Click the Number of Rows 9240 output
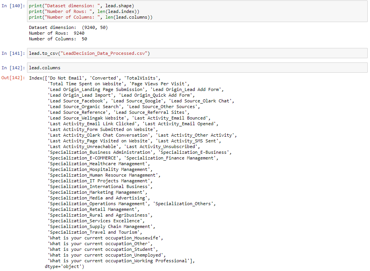The width and height of the screenshot is (370, 271). (57, 33)
